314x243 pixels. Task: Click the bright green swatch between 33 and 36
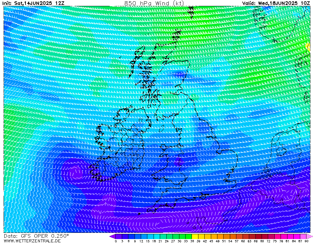[189, 236]
